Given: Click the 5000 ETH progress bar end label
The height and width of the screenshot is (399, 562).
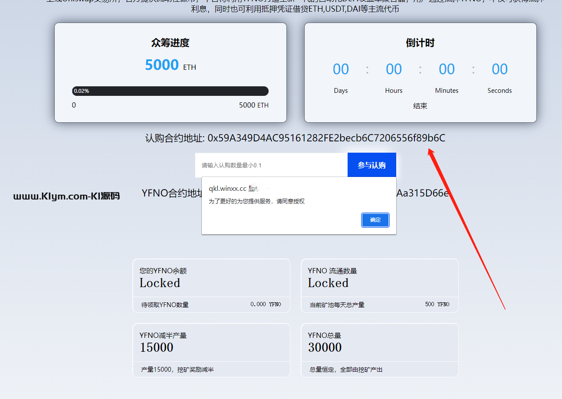Looking at the screenshot, I should (x=254, y=105).
